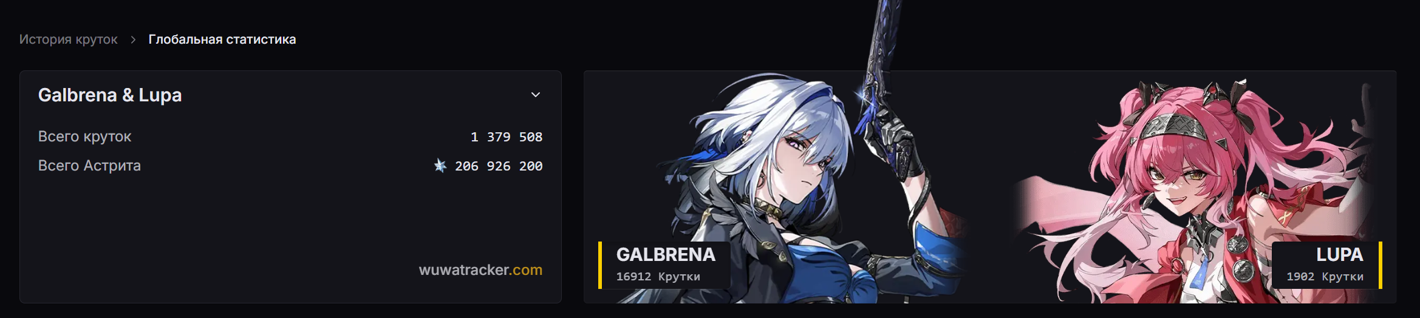Click the Всего круток label
Image resolution: width=1420 pixels, height=318 pixels.
84,137
